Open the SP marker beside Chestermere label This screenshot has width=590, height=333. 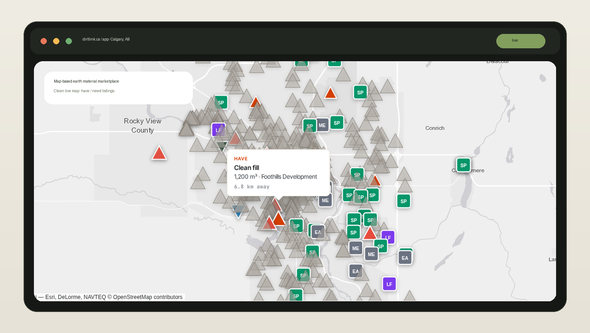point(463,165)
